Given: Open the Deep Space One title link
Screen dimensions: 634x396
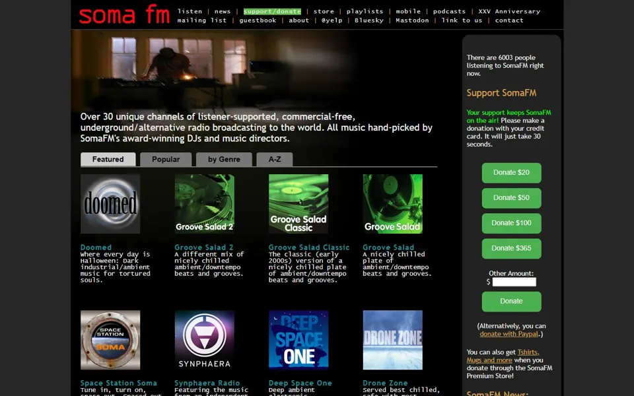Looking at the screenshot, I should (300, 383).
